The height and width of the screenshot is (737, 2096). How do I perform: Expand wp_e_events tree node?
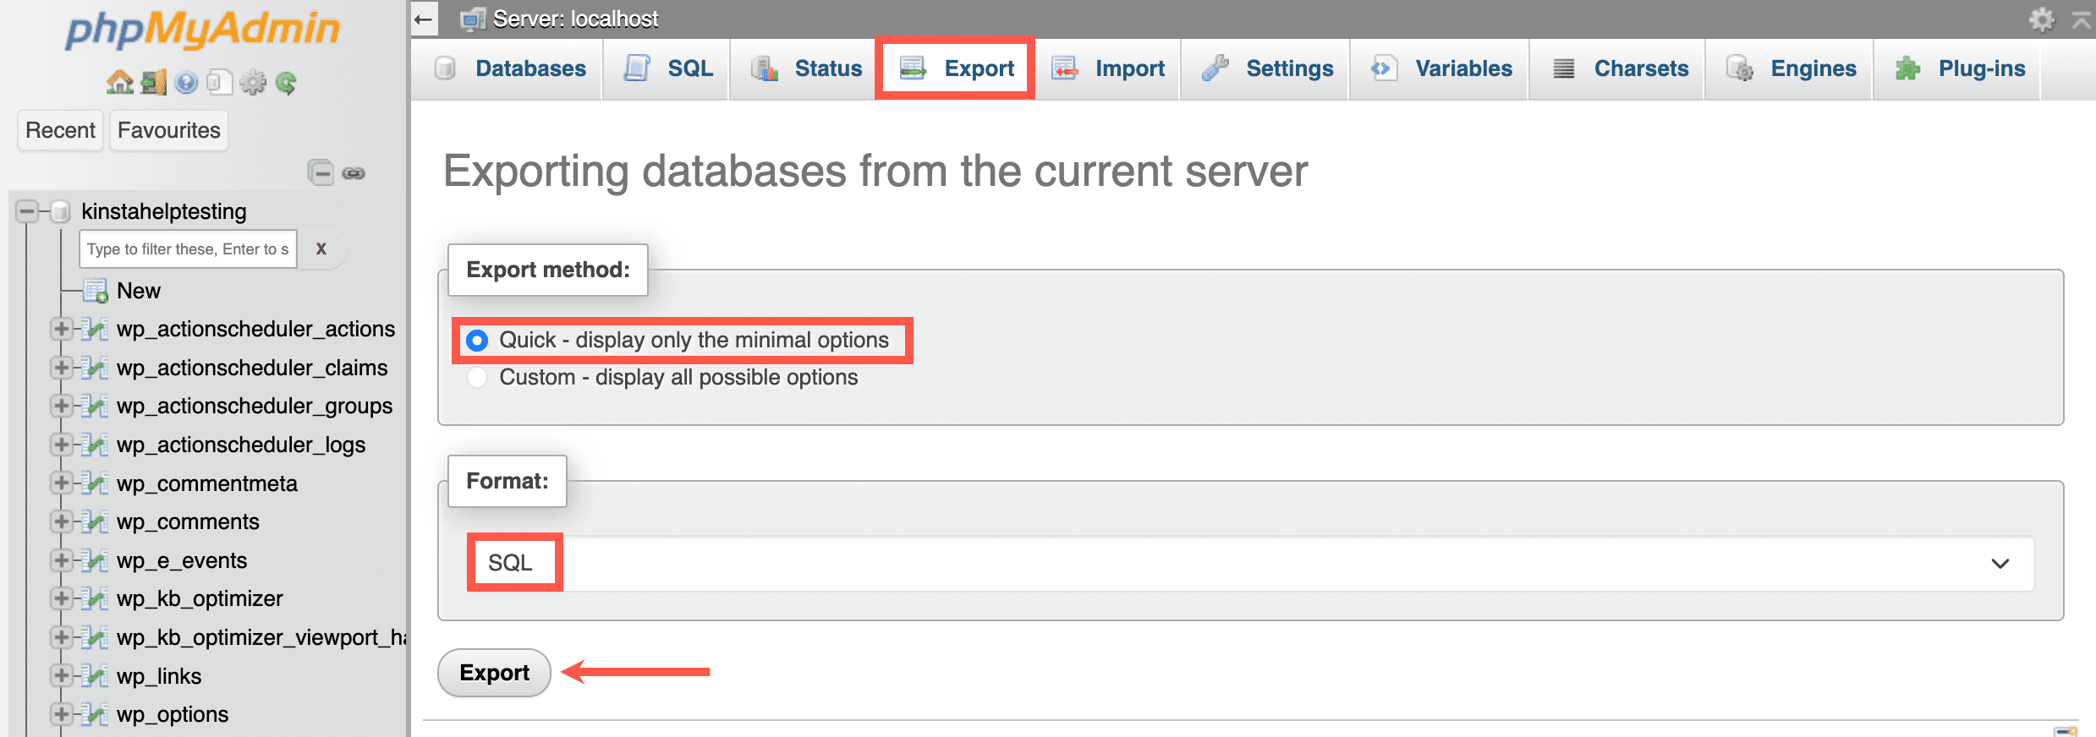point(61,560)
